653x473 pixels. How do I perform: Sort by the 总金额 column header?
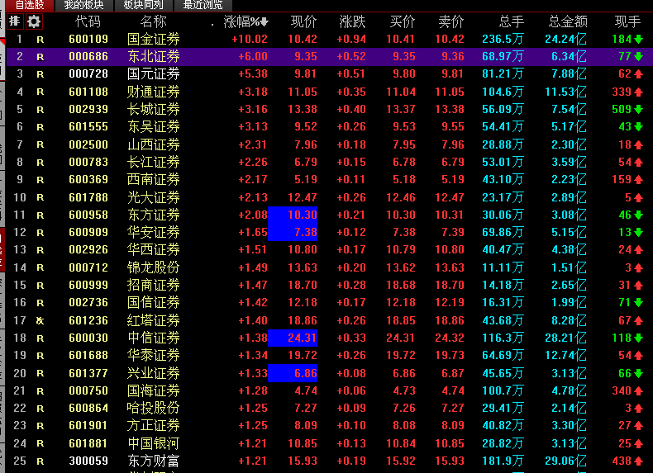click(x=568, y=21)
